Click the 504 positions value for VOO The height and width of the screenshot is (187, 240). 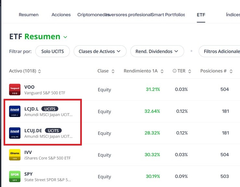pos(225,89)
